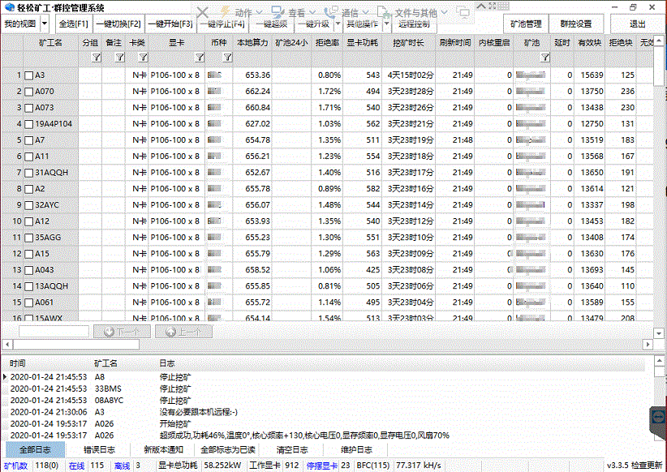Screen dimensions: 667x472
Task: Click the search input field below table
Action: coord(54,331)
